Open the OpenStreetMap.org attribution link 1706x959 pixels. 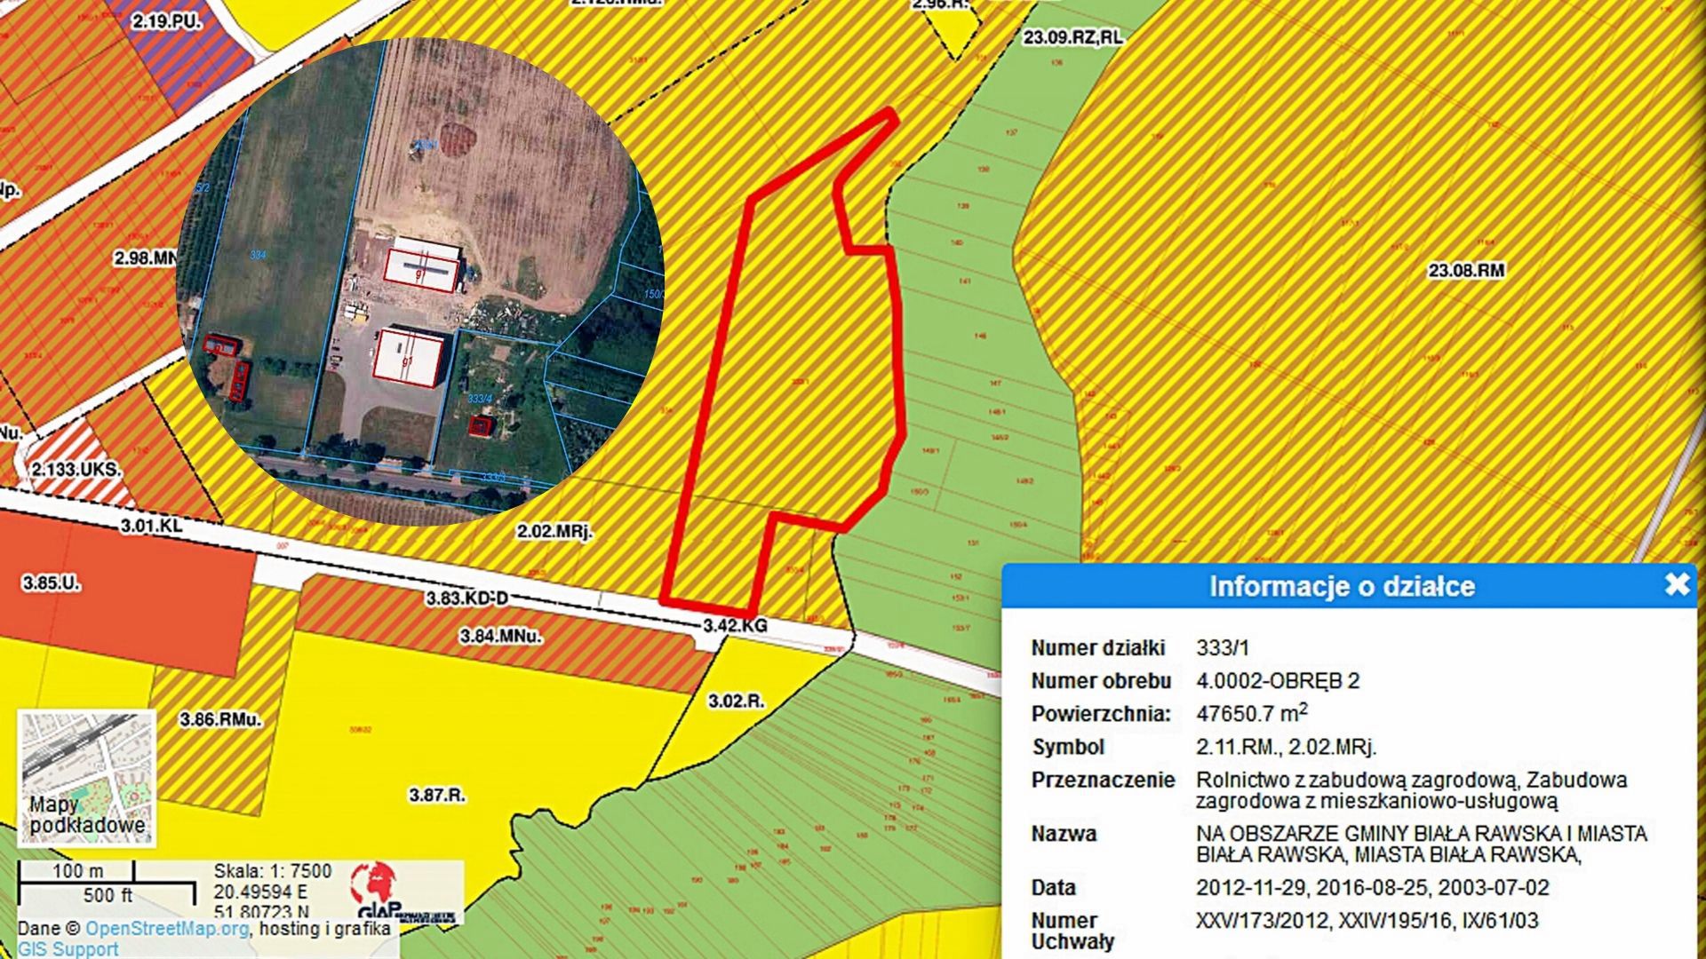coord(167,929)
